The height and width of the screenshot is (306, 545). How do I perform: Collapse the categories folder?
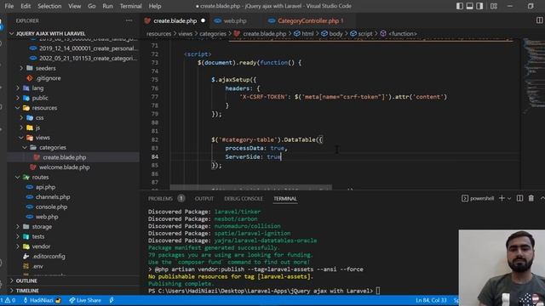53,147
